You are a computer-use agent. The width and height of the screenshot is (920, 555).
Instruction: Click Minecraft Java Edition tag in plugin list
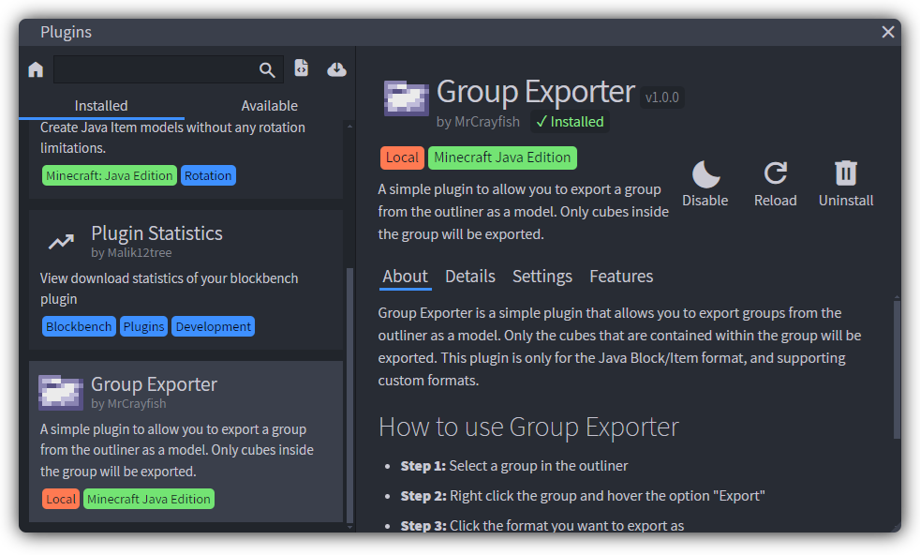pos(149,499)
